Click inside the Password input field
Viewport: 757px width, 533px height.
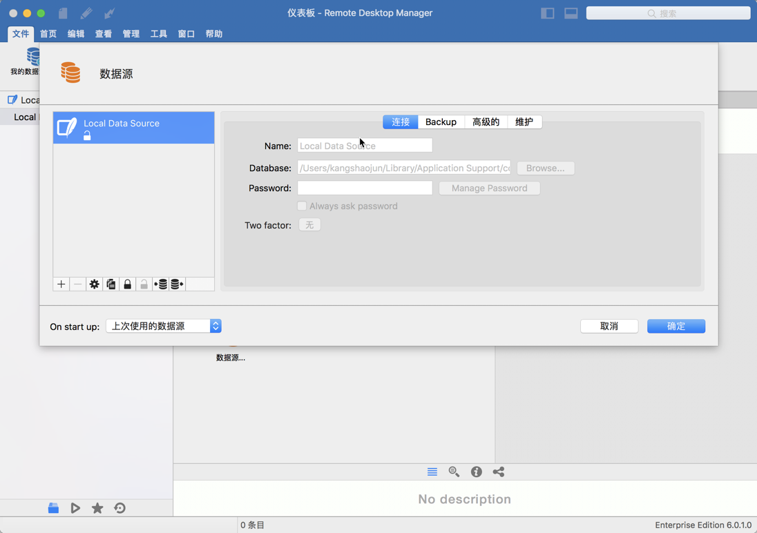[x=365, y=188]
